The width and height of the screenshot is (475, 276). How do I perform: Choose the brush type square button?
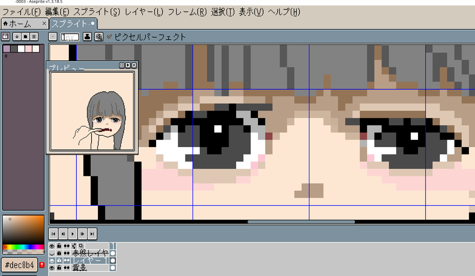tap(53, 37)
